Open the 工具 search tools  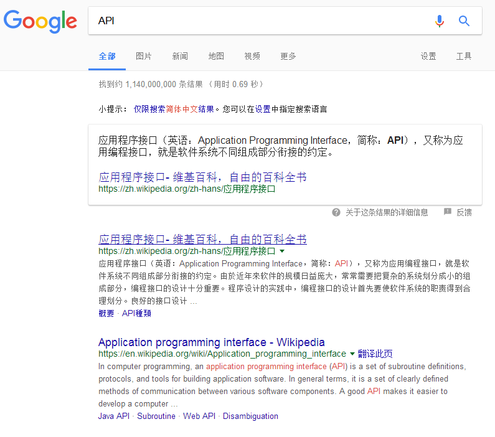tap(464, 56)
